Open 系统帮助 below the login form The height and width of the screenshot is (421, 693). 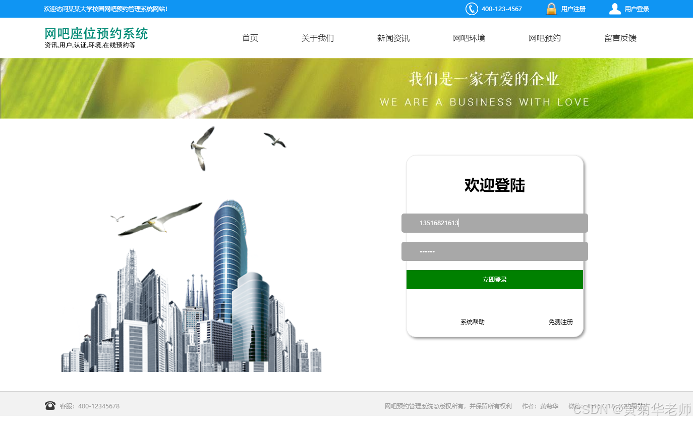point(472,322)
